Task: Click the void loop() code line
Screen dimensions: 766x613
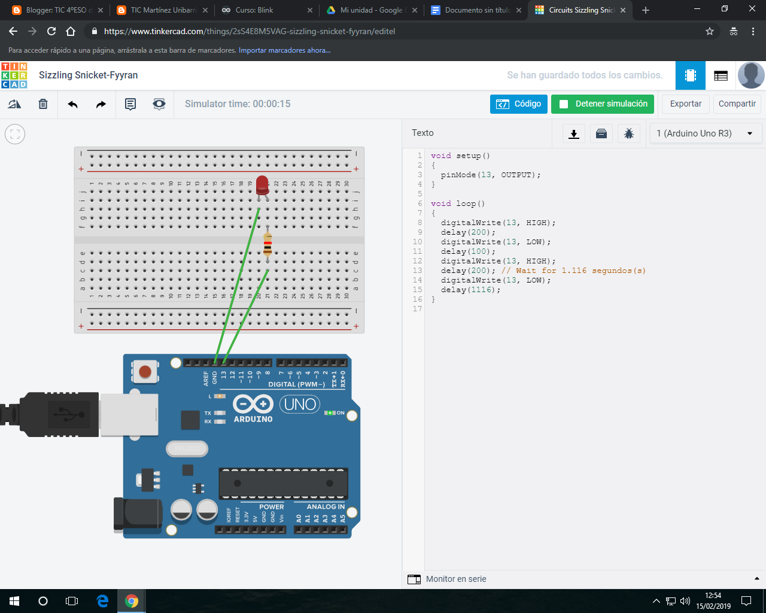Action: [x=458, y=204]
